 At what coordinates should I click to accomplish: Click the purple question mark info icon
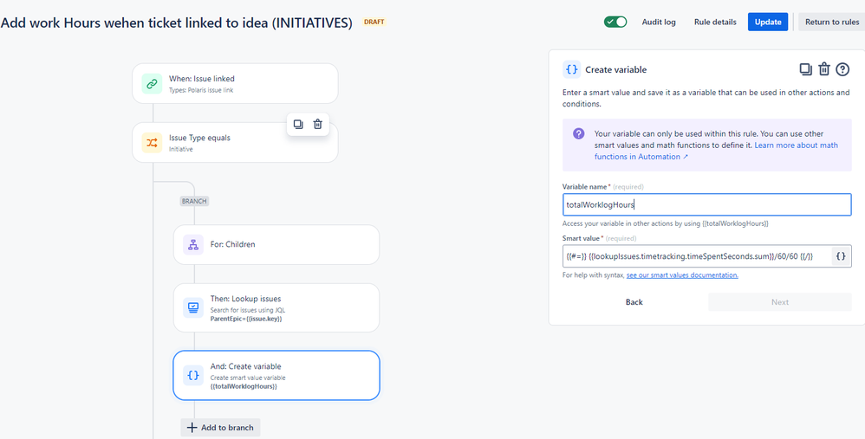579,134
